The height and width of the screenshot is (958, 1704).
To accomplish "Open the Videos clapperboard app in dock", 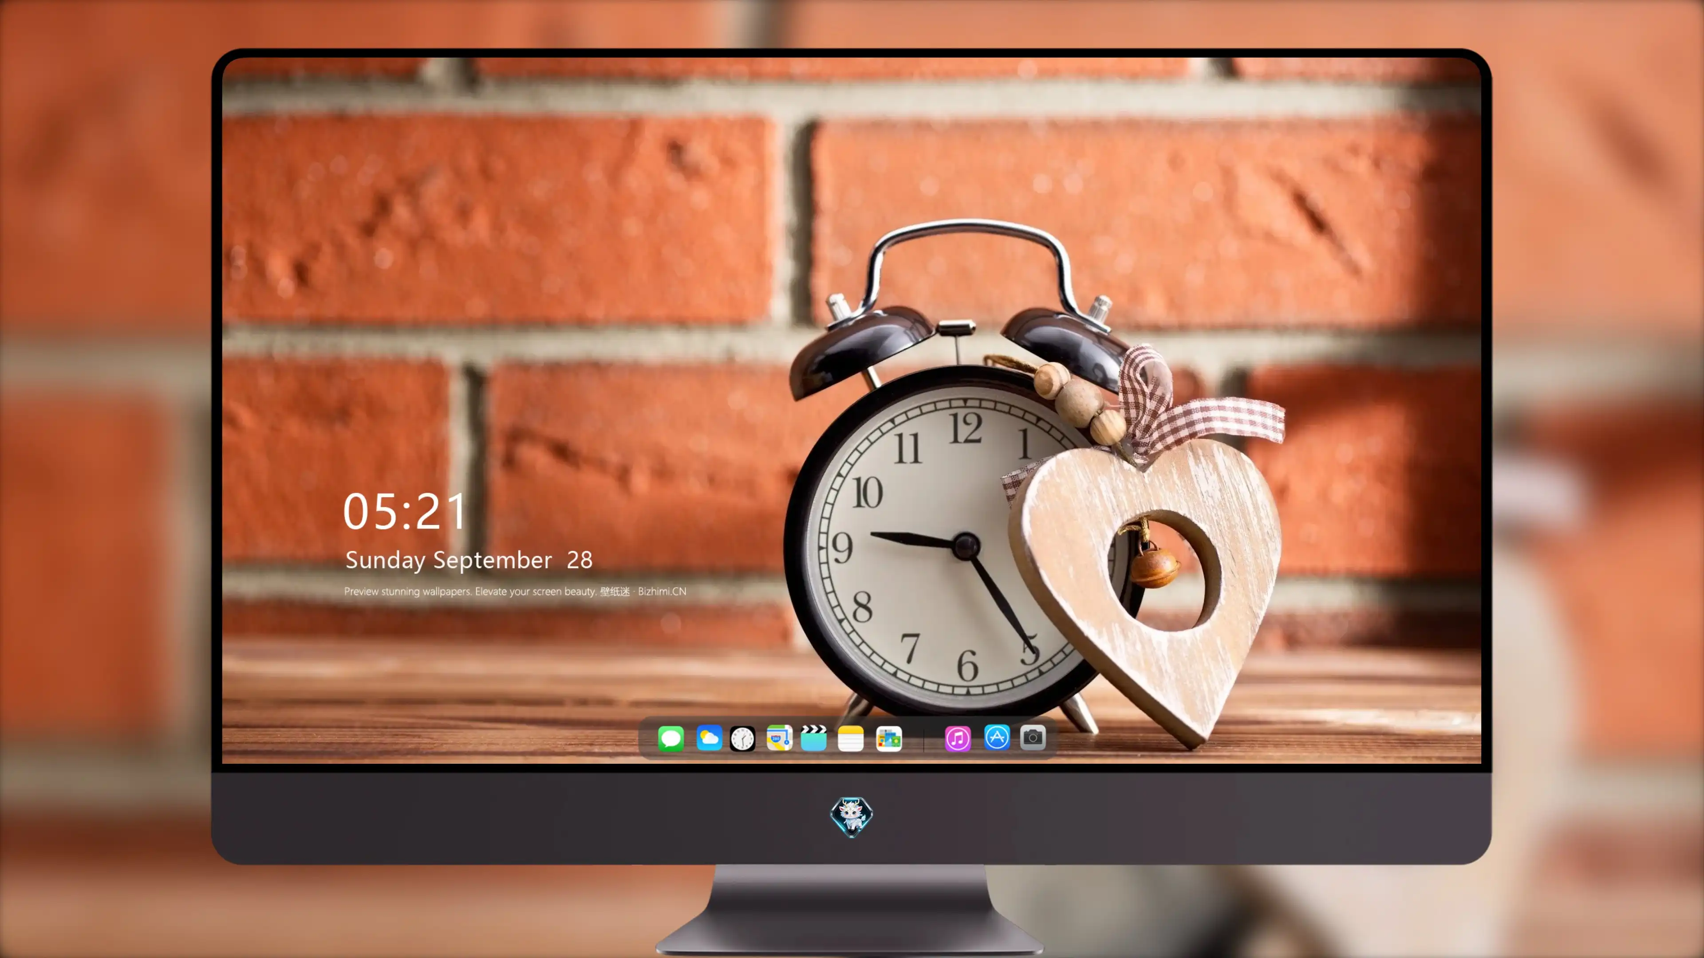I will (814, 738).
